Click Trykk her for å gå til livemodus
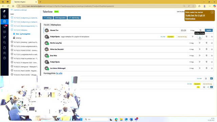This screenshot has width=217, height=122. point(195,17)
